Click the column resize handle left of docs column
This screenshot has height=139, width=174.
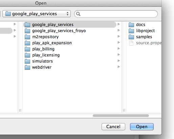[124, 110]
